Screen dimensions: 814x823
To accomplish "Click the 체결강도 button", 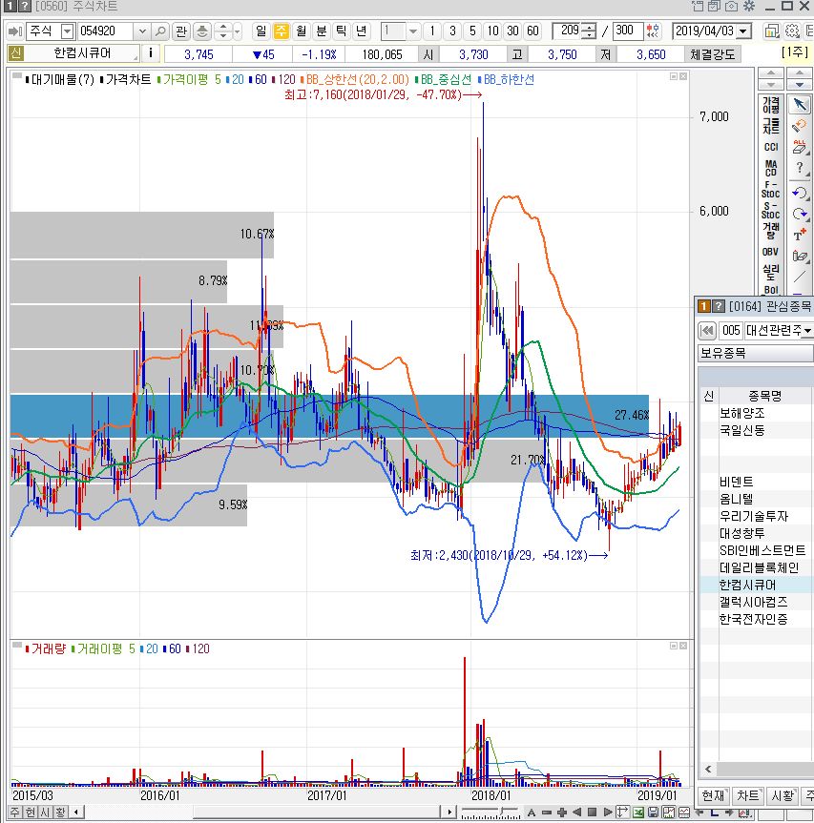I will point(713,54).
